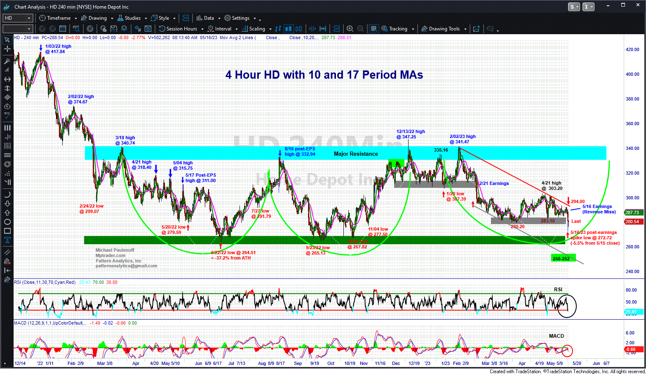This screenshot has width=646, height=374.
Task: Select the down arrow drawing tool
Action: 7,203
